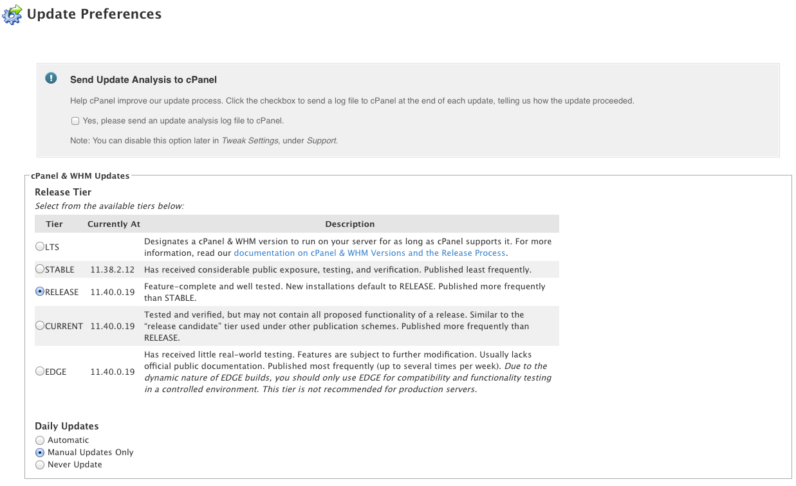Select the LTS release tier

coord(40,247)
